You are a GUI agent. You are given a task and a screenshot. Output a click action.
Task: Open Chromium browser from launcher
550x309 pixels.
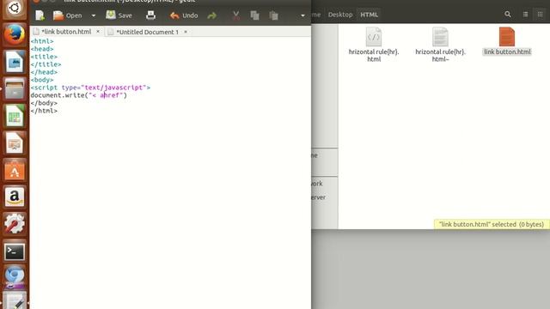(x=15, y=276)
